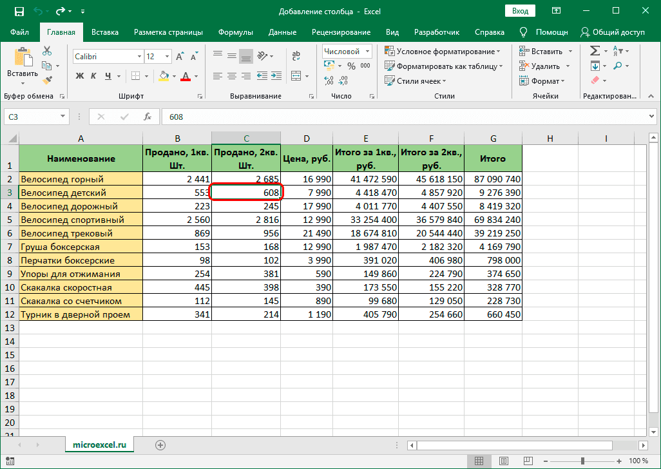Select the italic (К) formatting icon
The width and height of the screenshot is (661, 469).
tap(94, 75)
